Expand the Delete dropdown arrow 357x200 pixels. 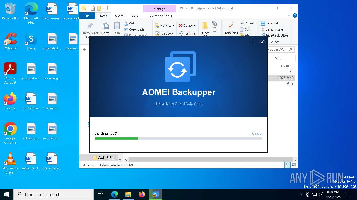click(x=195, y=26)
